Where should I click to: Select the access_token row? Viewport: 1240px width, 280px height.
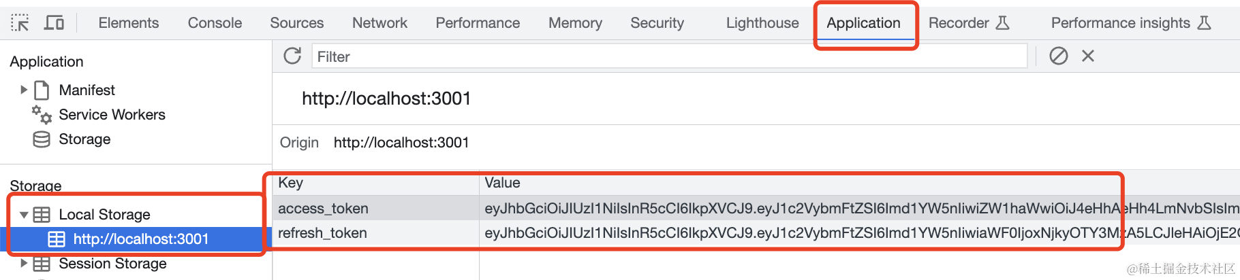click(323, 209)
